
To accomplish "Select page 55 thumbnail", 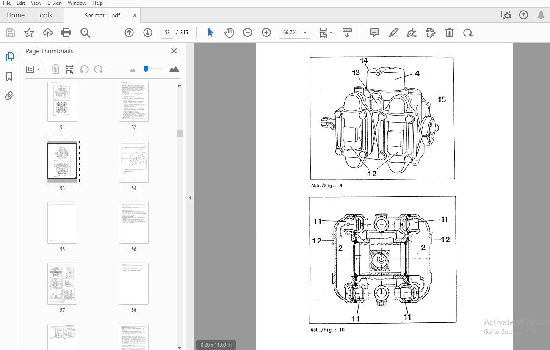I will pos(62,223).
